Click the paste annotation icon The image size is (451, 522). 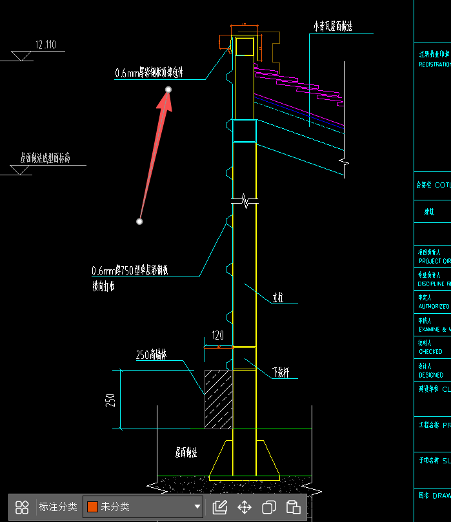294,507
